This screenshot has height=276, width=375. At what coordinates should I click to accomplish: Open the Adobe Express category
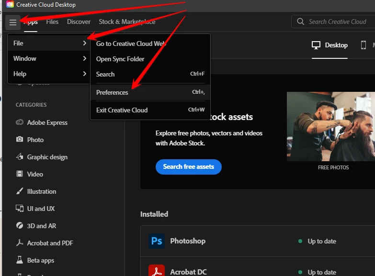[47, 122]
